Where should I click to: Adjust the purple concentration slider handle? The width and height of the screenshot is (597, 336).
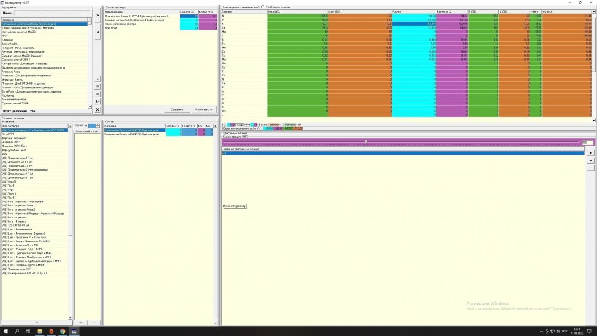pos(365,142)
